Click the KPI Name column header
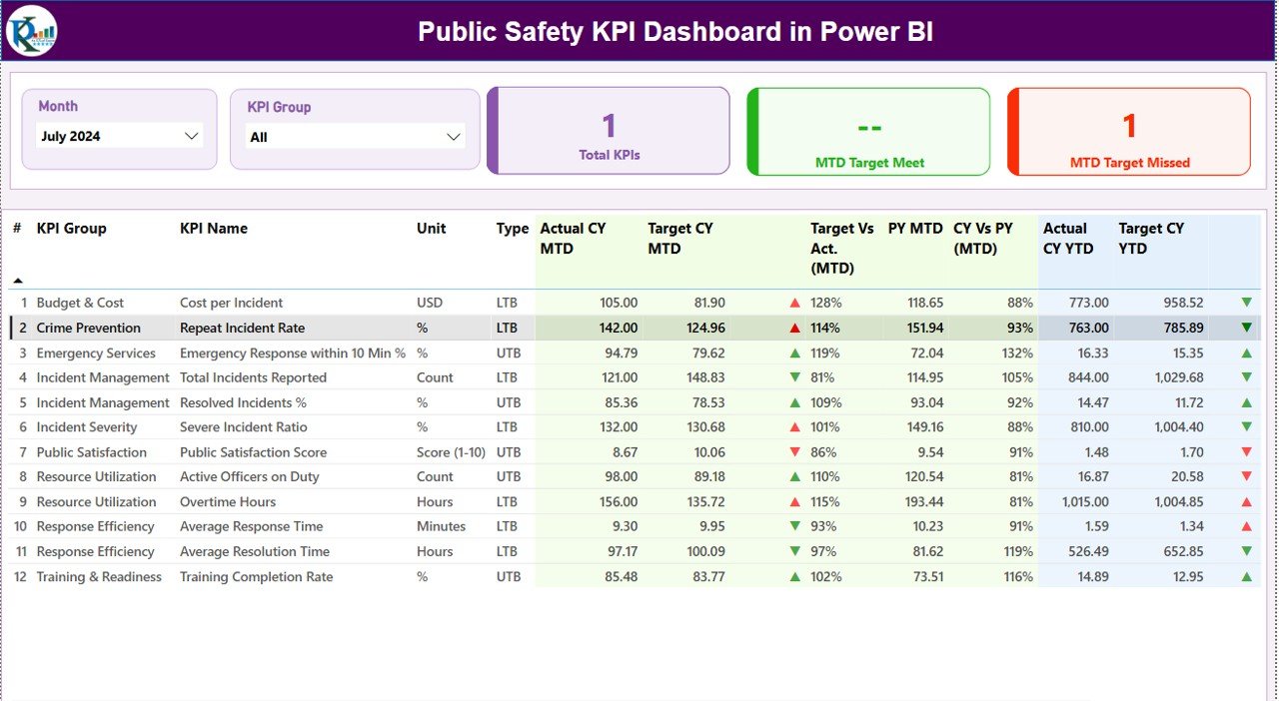The width and height of the screenshot is (1279, 701). point(214,228)
